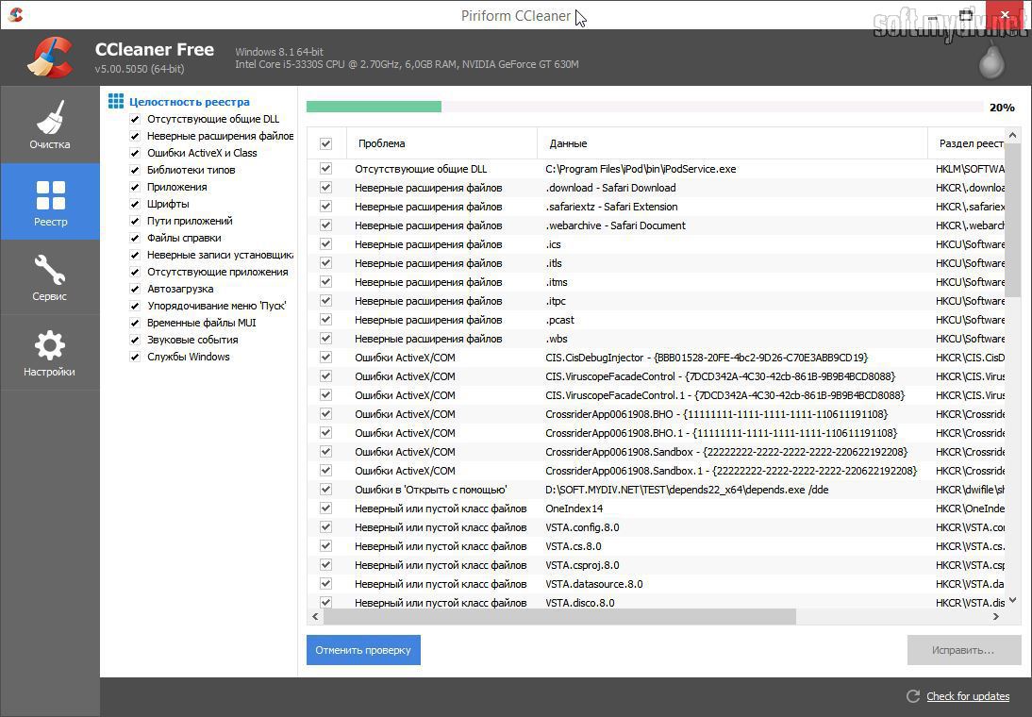The width and height of the screenshot is (1032, 717).
Task: Click the scroll-left arrow under results
Action: 315,616
